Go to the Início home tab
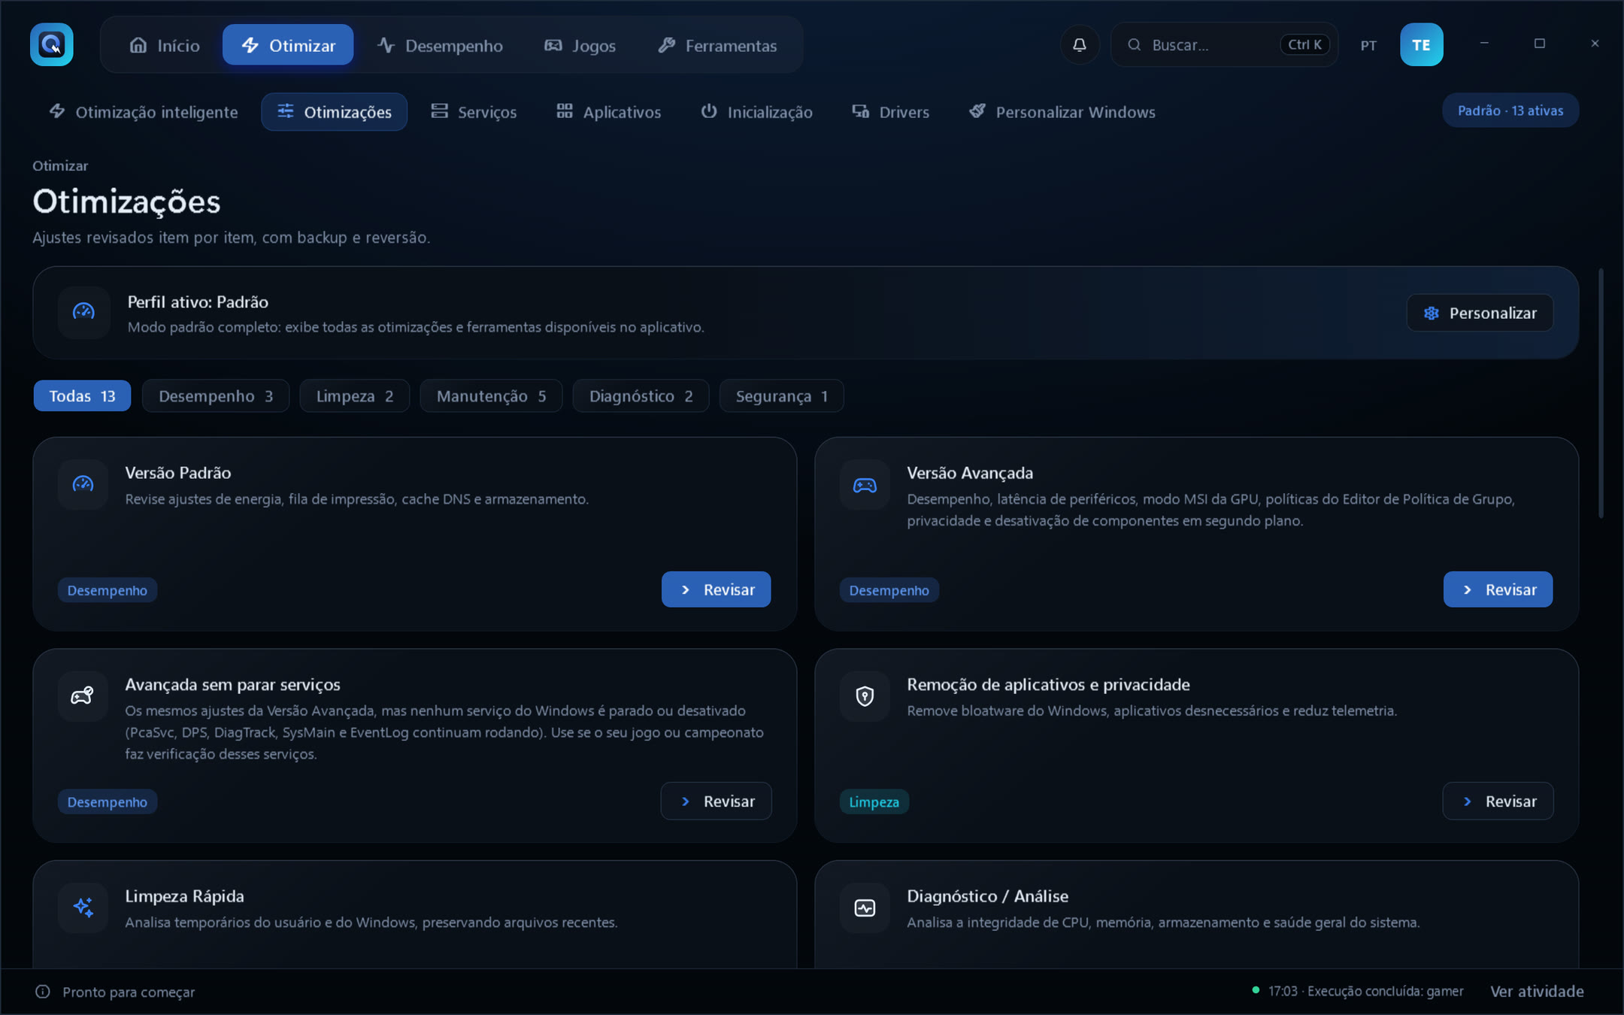This screenshot has width=1624, height=1015. click(x=165, y=45)
